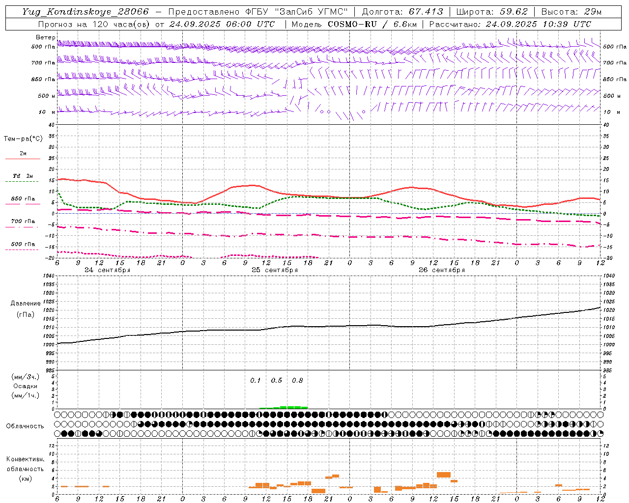
Task: Click the Осадки precipitation label
Action: (26, 386)
